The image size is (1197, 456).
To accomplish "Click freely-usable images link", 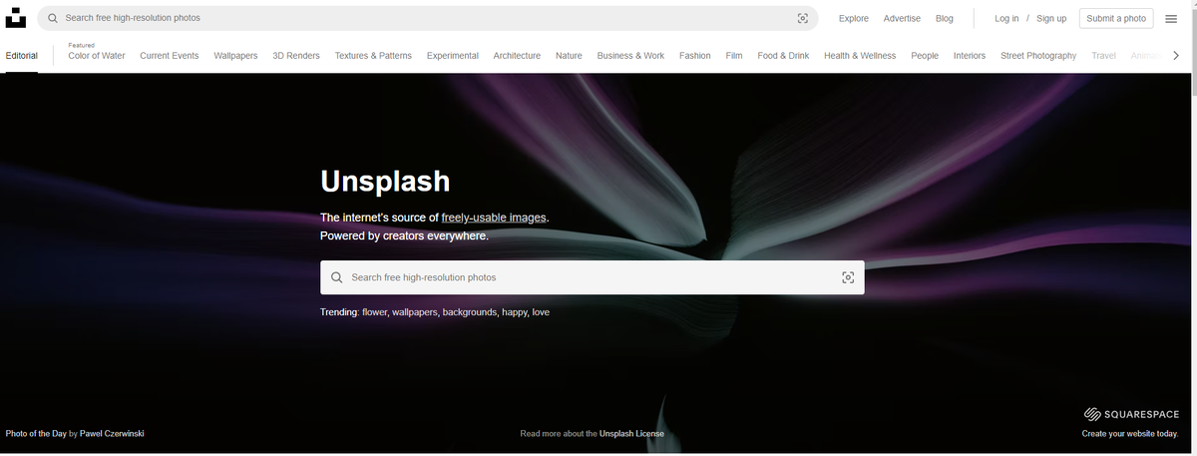I will pos(494,218).
